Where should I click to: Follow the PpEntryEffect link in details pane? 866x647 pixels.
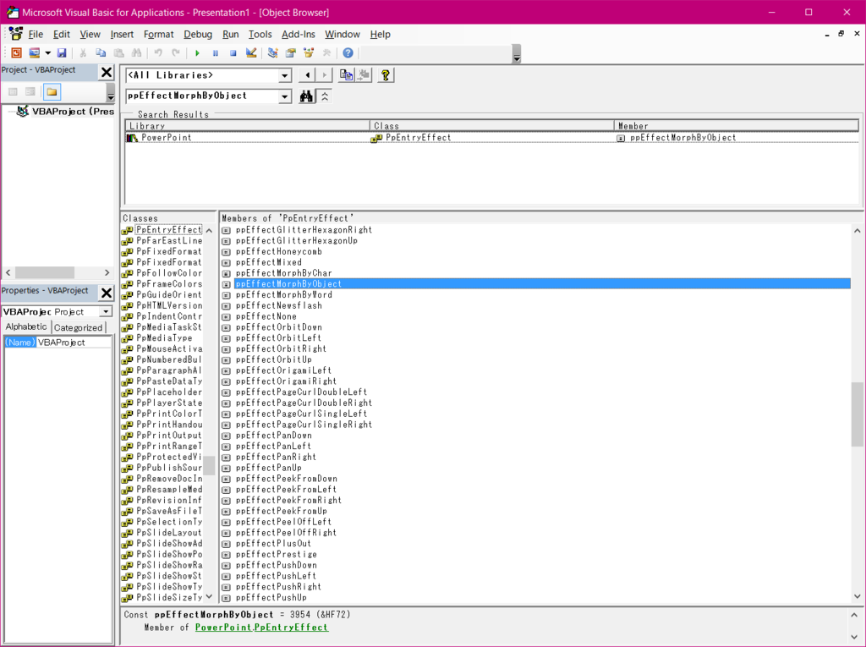pos(291,627)
